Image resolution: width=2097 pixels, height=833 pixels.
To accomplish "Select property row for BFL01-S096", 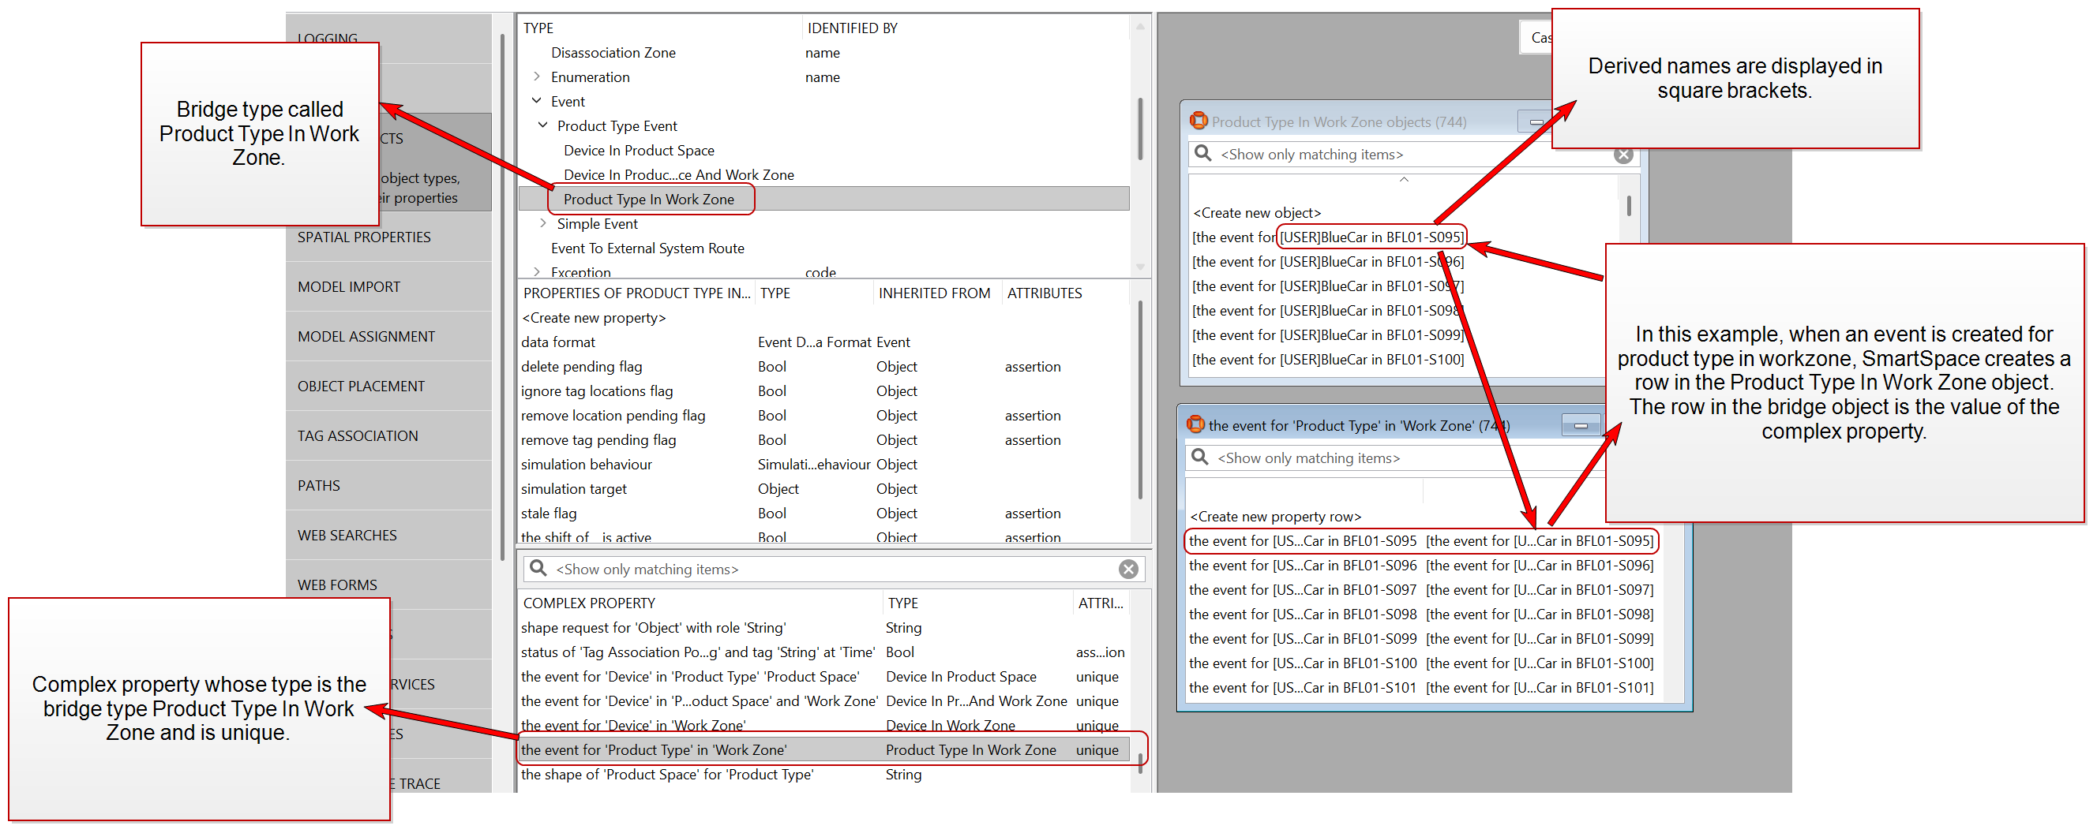I will coord(1421,565).
